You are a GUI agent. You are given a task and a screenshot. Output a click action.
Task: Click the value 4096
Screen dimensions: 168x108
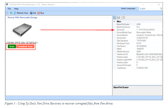[x=138, y=24]
